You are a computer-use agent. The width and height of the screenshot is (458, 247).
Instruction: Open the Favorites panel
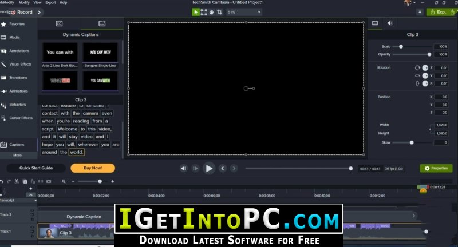click(x=17, y=24)
